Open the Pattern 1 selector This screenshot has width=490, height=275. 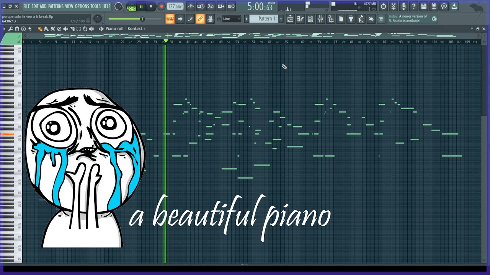tap(265, 19)
